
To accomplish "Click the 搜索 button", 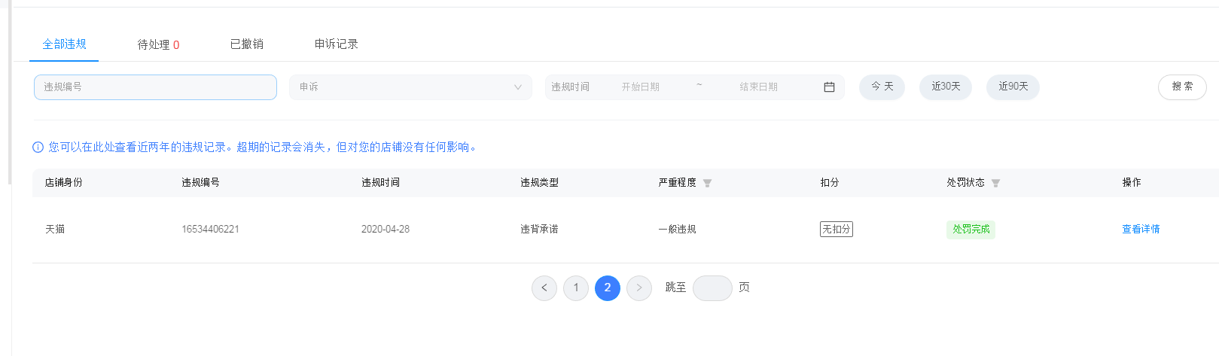I will pyautogui.click(x=1182, y=87).
